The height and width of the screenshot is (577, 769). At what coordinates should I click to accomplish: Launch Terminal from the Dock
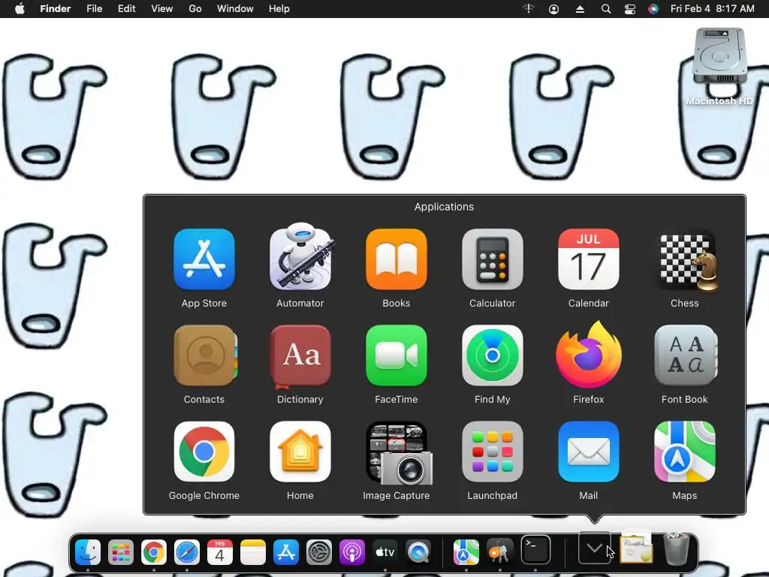[535, 550]
